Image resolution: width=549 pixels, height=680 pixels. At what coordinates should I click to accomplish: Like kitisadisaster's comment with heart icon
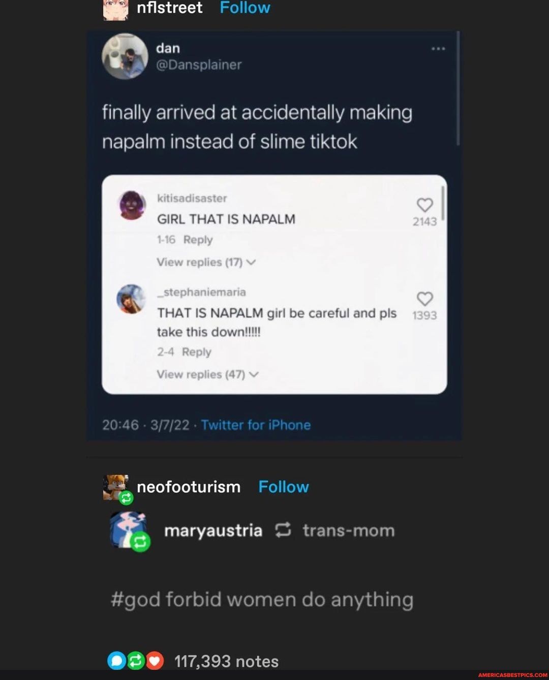[424, 205]
